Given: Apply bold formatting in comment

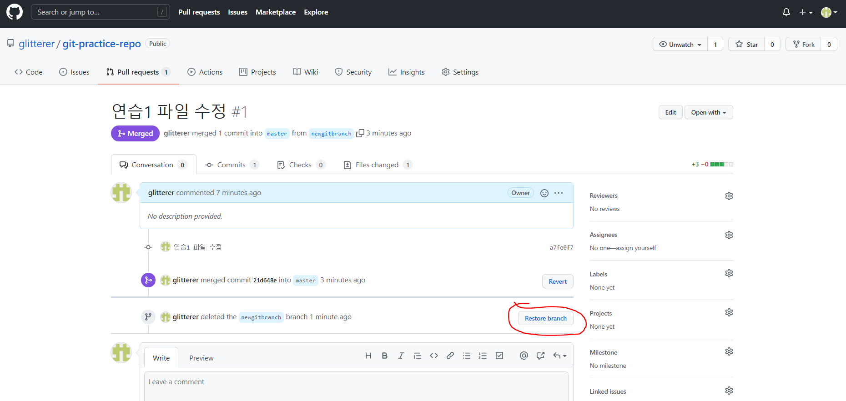Looking at the screenshot, I should [x=385, y=356].
